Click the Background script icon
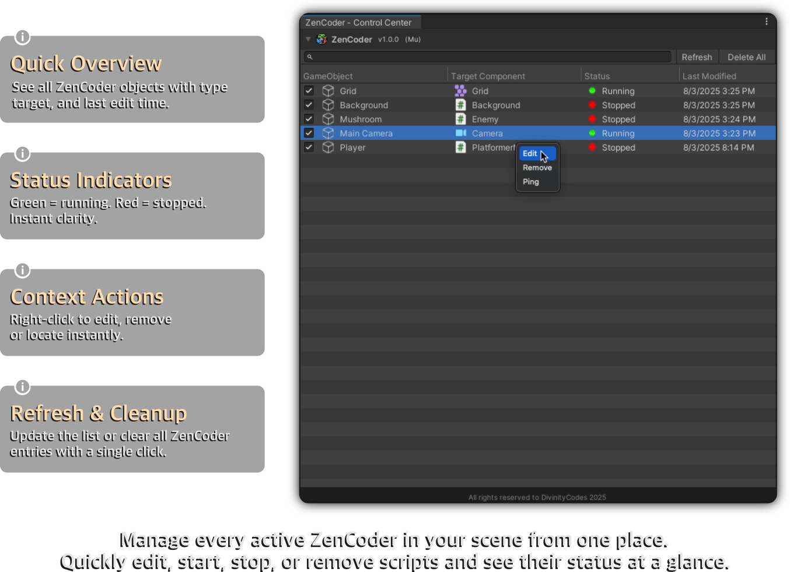The height and width of the screenshot is (572, 790). pos(460,105)
